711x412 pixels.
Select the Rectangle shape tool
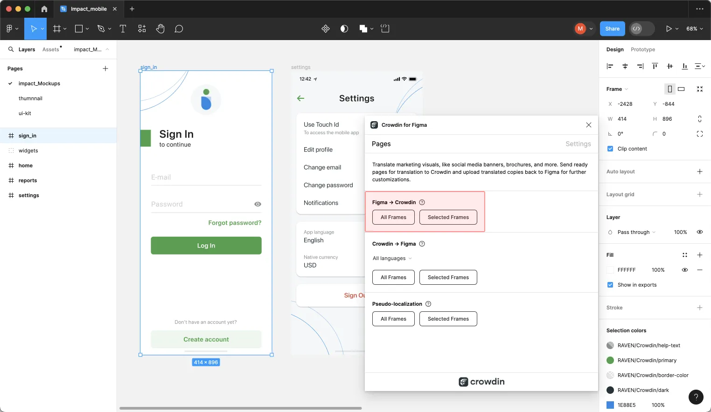pyautogui.click(x=79, y=29)
